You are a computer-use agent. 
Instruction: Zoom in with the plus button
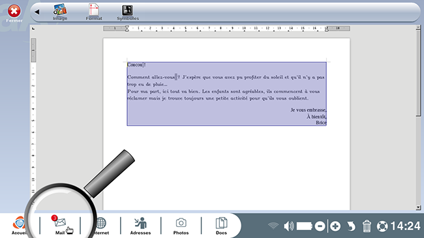(x=335, y=226)
